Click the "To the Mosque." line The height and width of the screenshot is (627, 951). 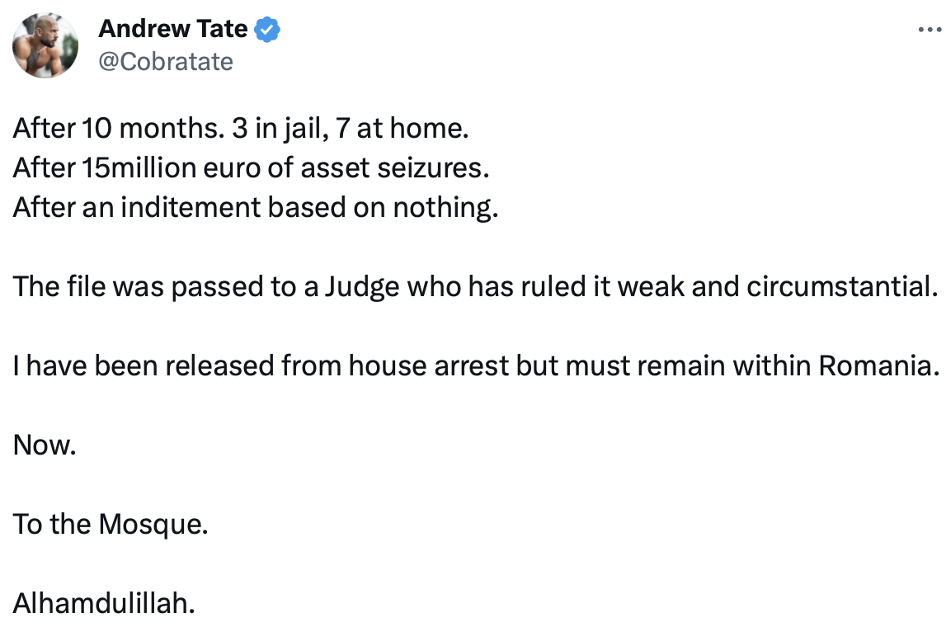coord(111,524)
